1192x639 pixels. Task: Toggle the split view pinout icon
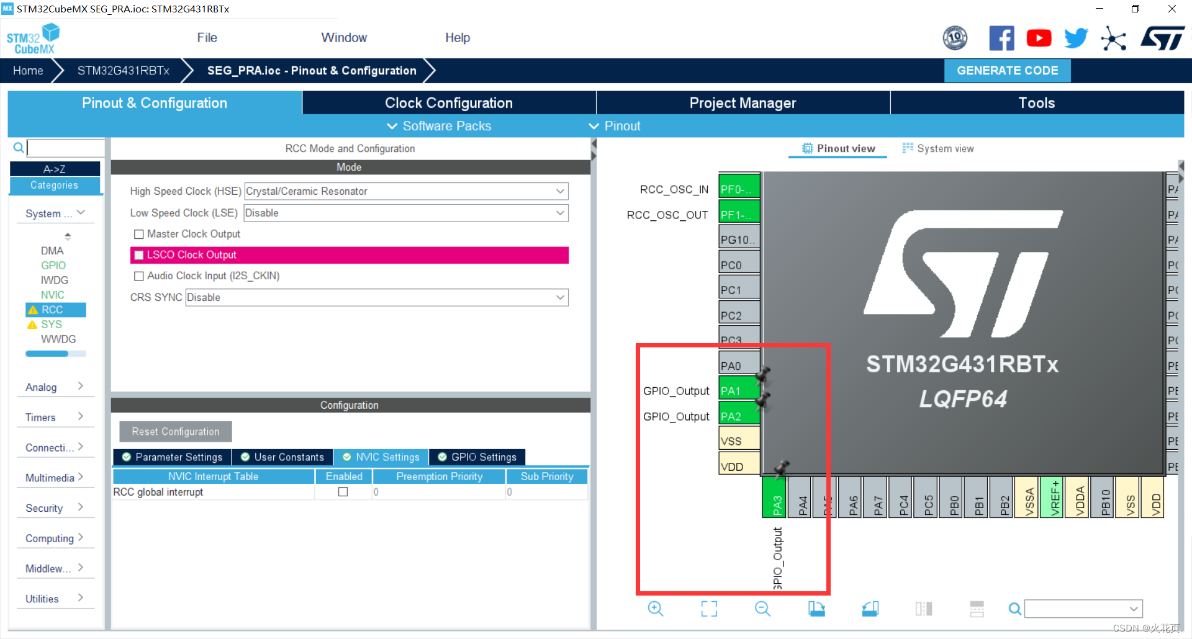(x=924, y=609)
